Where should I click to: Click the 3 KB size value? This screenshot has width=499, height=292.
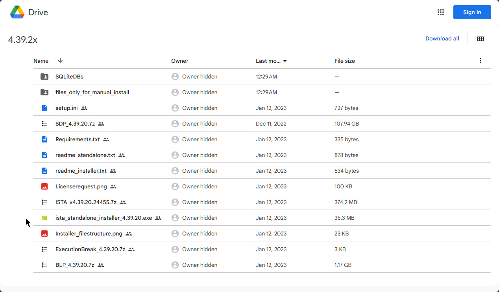click(340, 249)
